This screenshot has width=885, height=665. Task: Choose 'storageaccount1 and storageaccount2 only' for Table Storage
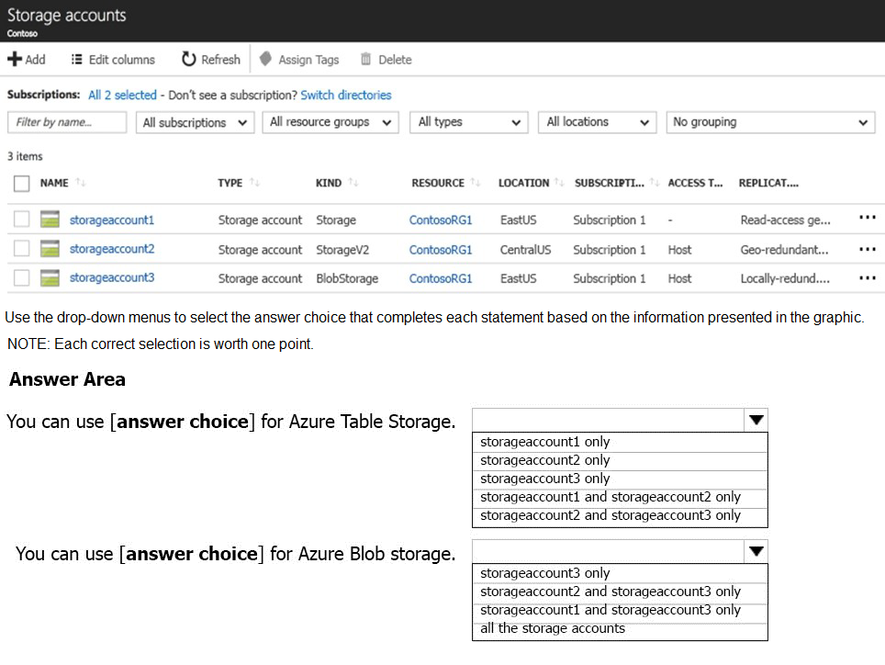point(611,497)
